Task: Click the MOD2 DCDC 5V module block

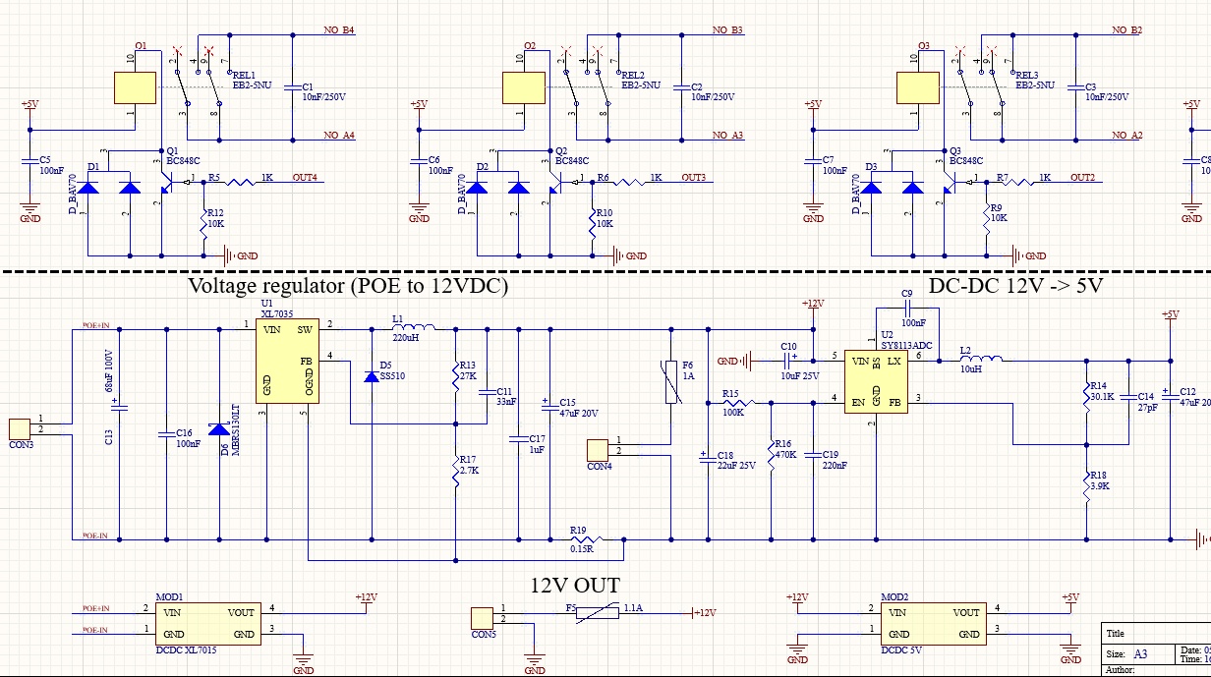Action: (x=933, y=623)
